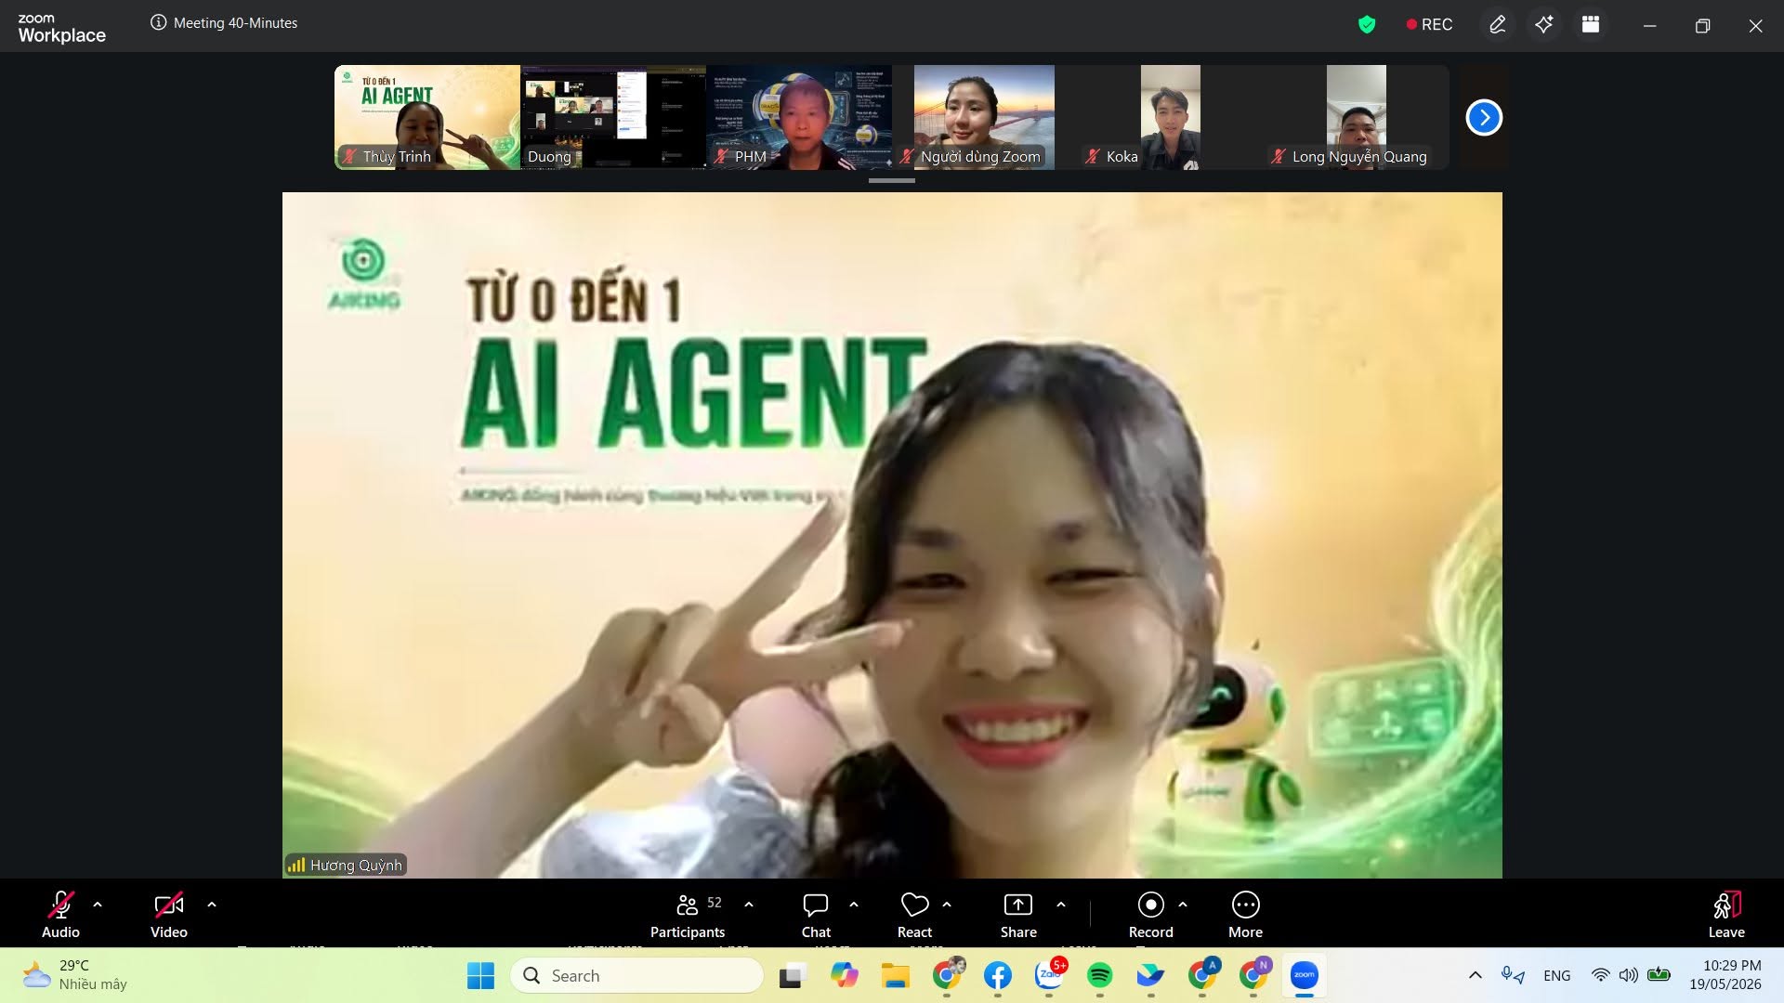Image resolution: width=1784 pixels, height=1003 pixels.
Task: Click the participants strip handle bar
Action: coord(892,180)
